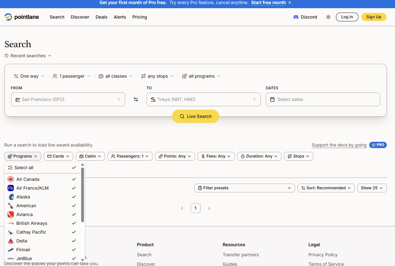Click the calendar icon in dates field
The height and width of the screenshot is (266, 395).
pos(272,99)
